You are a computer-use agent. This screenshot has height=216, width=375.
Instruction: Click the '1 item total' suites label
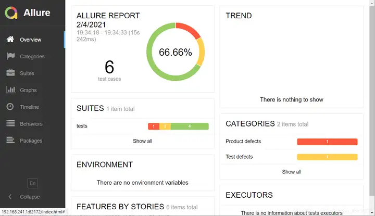pos(120,109)
